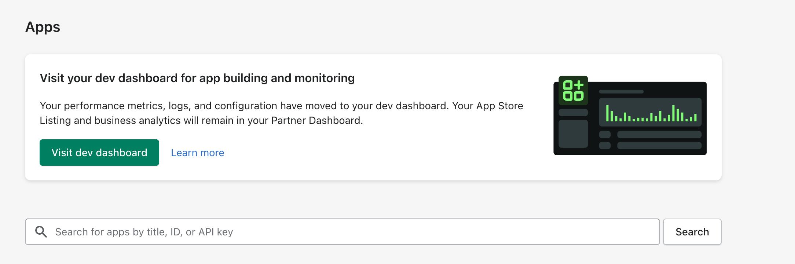
Task: Click the lower small pill beside row bars
Action: click(605, 146)
